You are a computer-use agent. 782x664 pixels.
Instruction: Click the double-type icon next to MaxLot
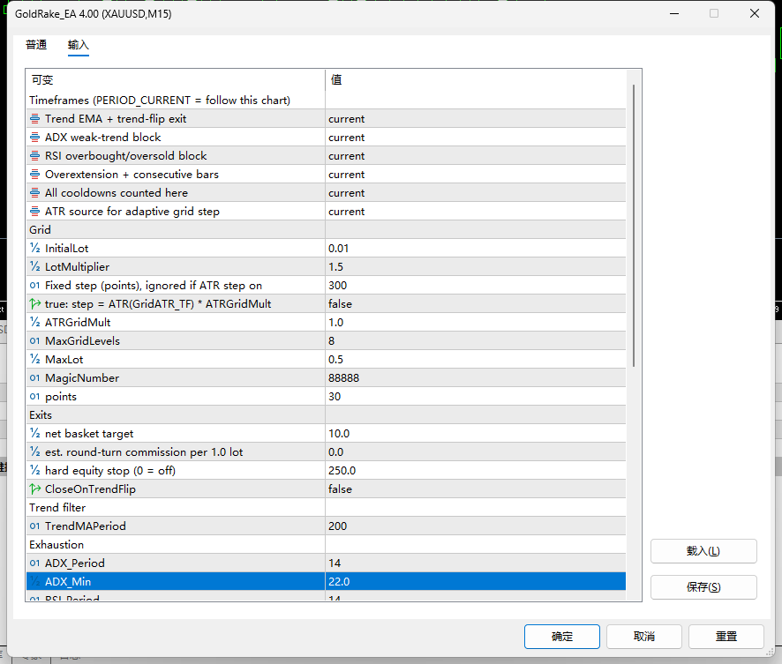click(x=35, y=359)
